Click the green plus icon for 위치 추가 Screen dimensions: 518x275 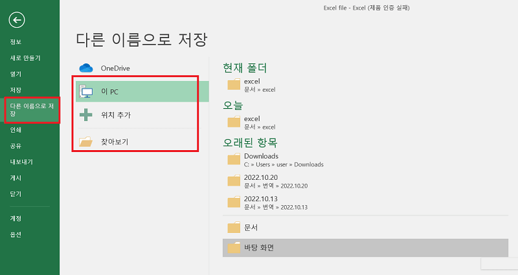click(86, 115)
